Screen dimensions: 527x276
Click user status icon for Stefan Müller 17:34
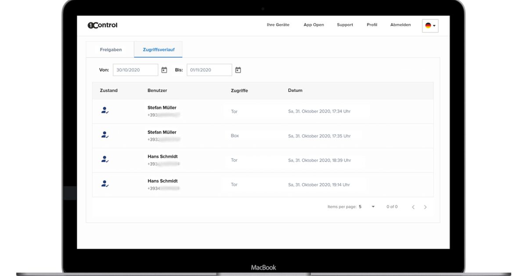(105, 111)
